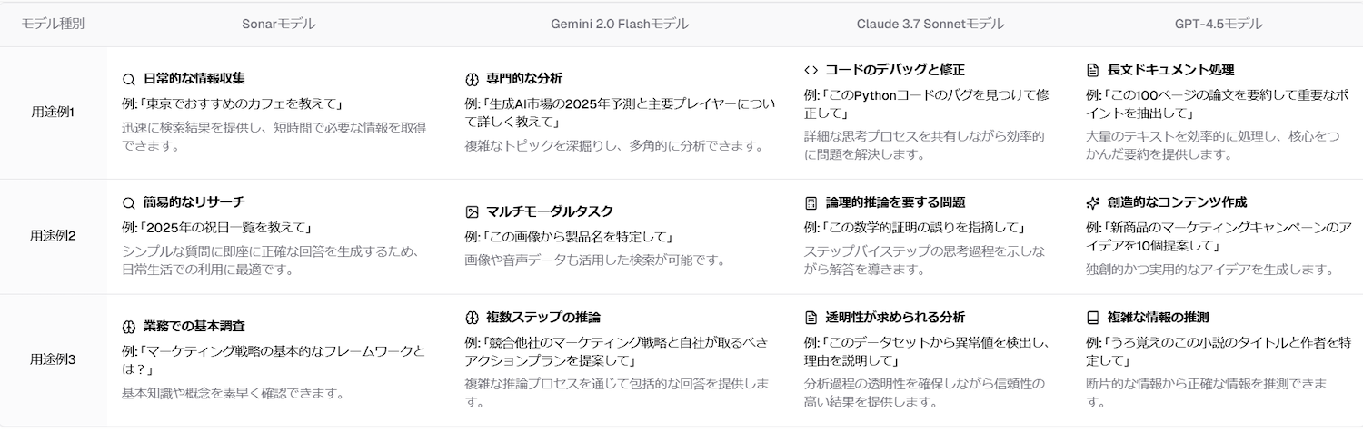Click the heading 簡易的なリサーチ
This screenshot has height=432, width=1363.
[194, 203]
